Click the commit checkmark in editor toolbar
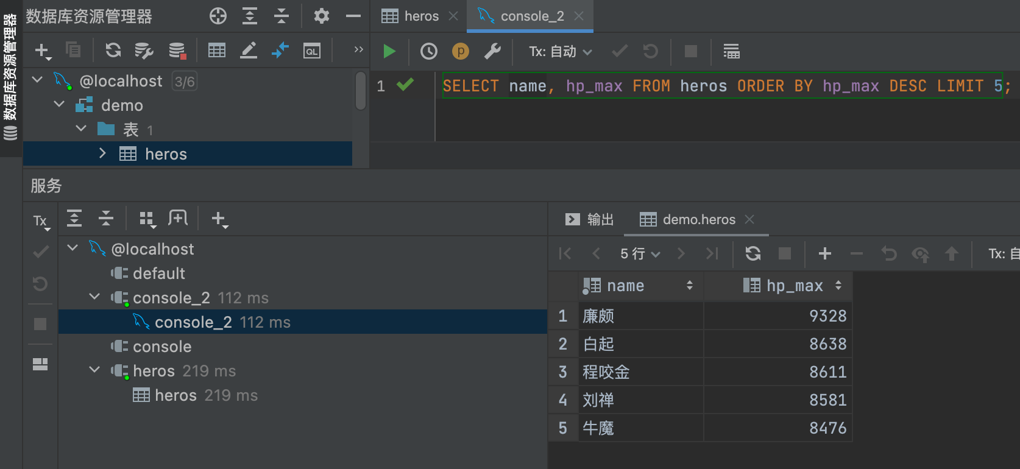The image size is (1020, 469). [x=620, y=52]
